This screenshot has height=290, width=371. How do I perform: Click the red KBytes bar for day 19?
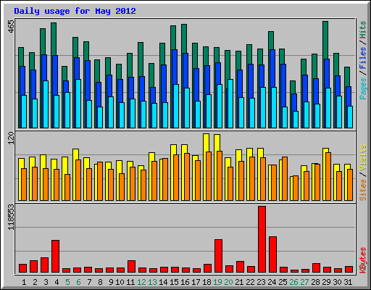pyautogui.click(x=218, y=256)
